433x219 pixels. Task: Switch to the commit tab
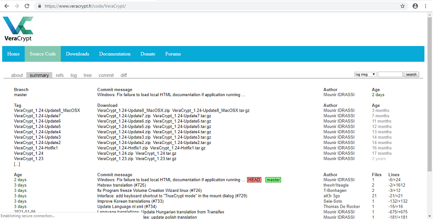106,75
